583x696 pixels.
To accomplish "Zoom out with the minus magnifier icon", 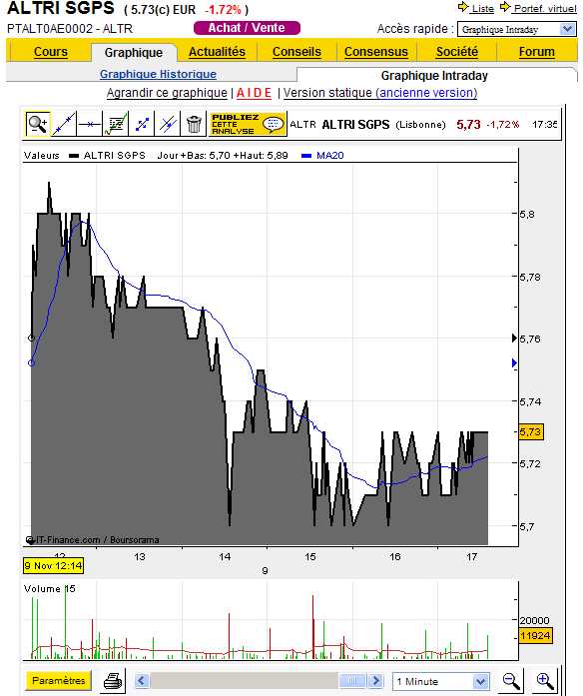I will point(511,680).
